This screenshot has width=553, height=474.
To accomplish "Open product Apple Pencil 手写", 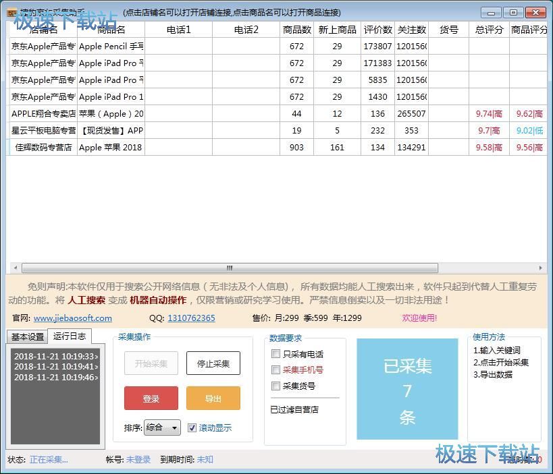I will coord(111,46).
